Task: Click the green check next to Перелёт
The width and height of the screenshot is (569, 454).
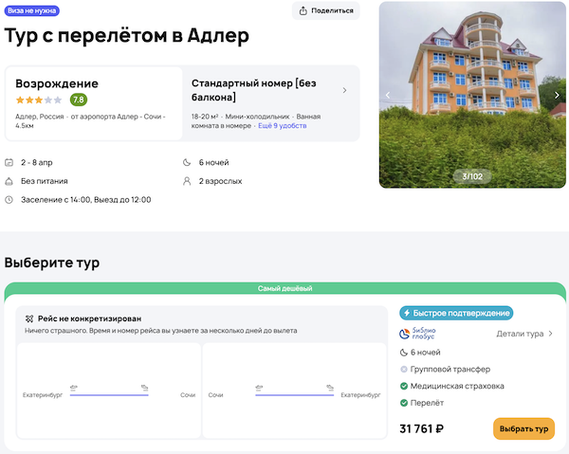Action: pos(405,403)
